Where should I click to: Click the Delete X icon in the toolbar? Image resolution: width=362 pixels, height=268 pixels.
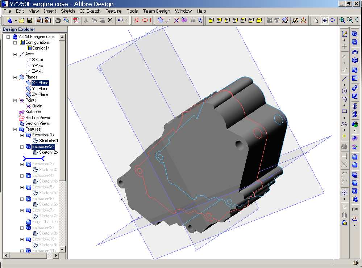pyautogui.click(x=110, y=20)
